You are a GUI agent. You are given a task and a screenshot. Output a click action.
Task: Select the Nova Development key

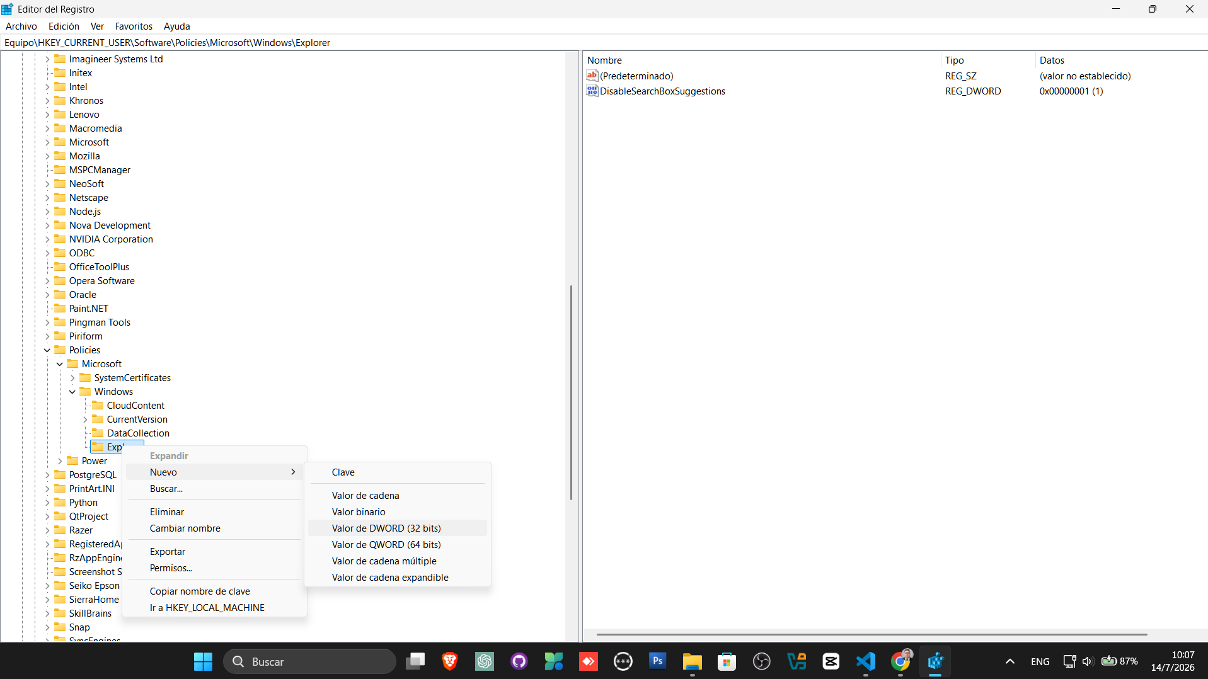(110, 225)
